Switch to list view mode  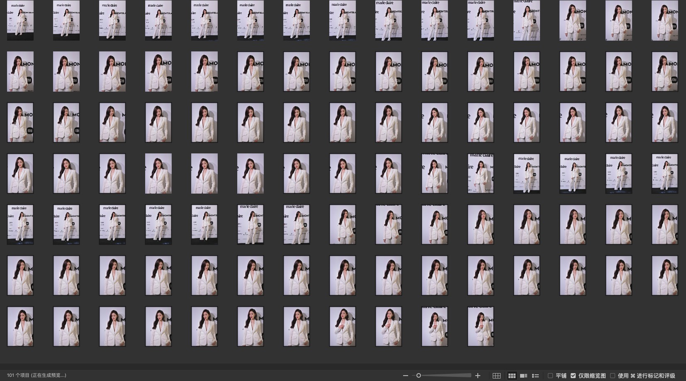click(535, 376)
